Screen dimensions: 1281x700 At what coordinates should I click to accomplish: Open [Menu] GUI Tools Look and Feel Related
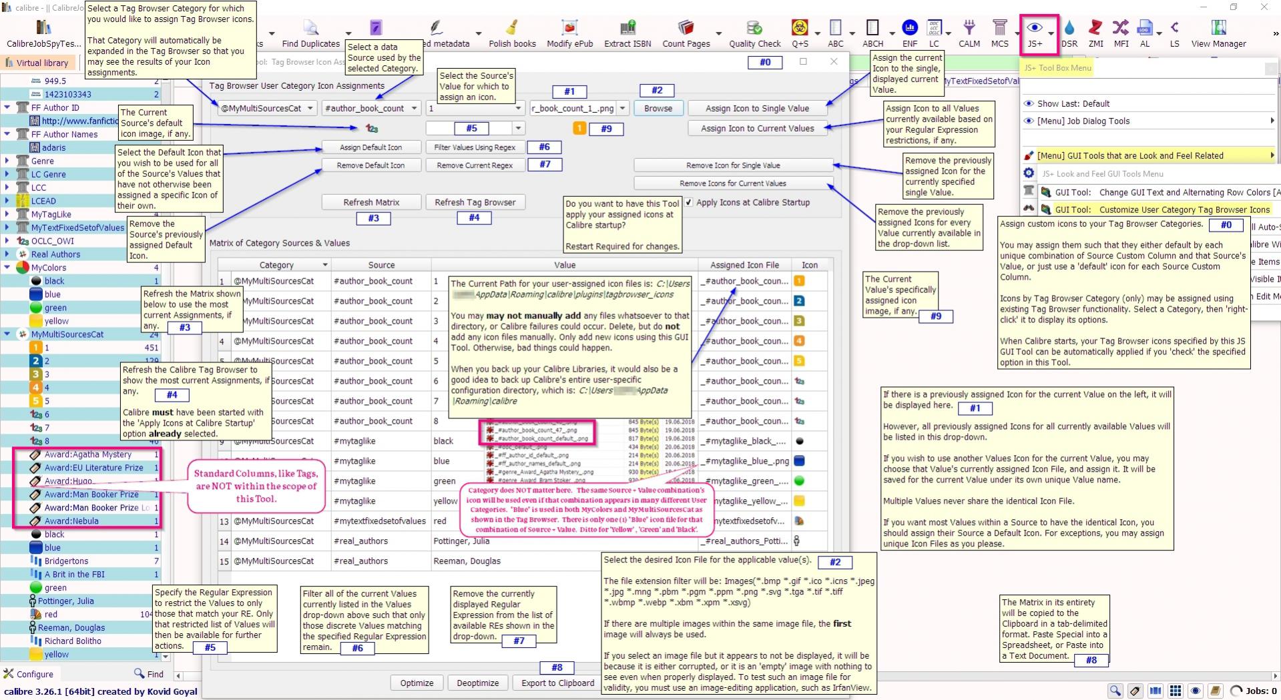[1149, 155]
